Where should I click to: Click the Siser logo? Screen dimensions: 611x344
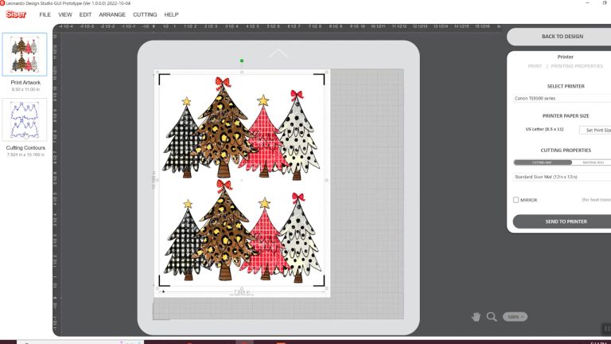[17, 14]
